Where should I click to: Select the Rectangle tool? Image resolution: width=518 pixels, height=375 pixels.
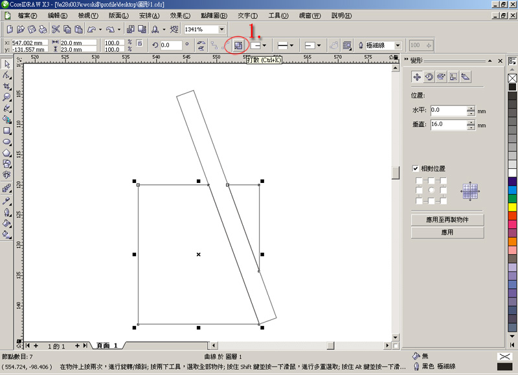(x=6, y=131)
